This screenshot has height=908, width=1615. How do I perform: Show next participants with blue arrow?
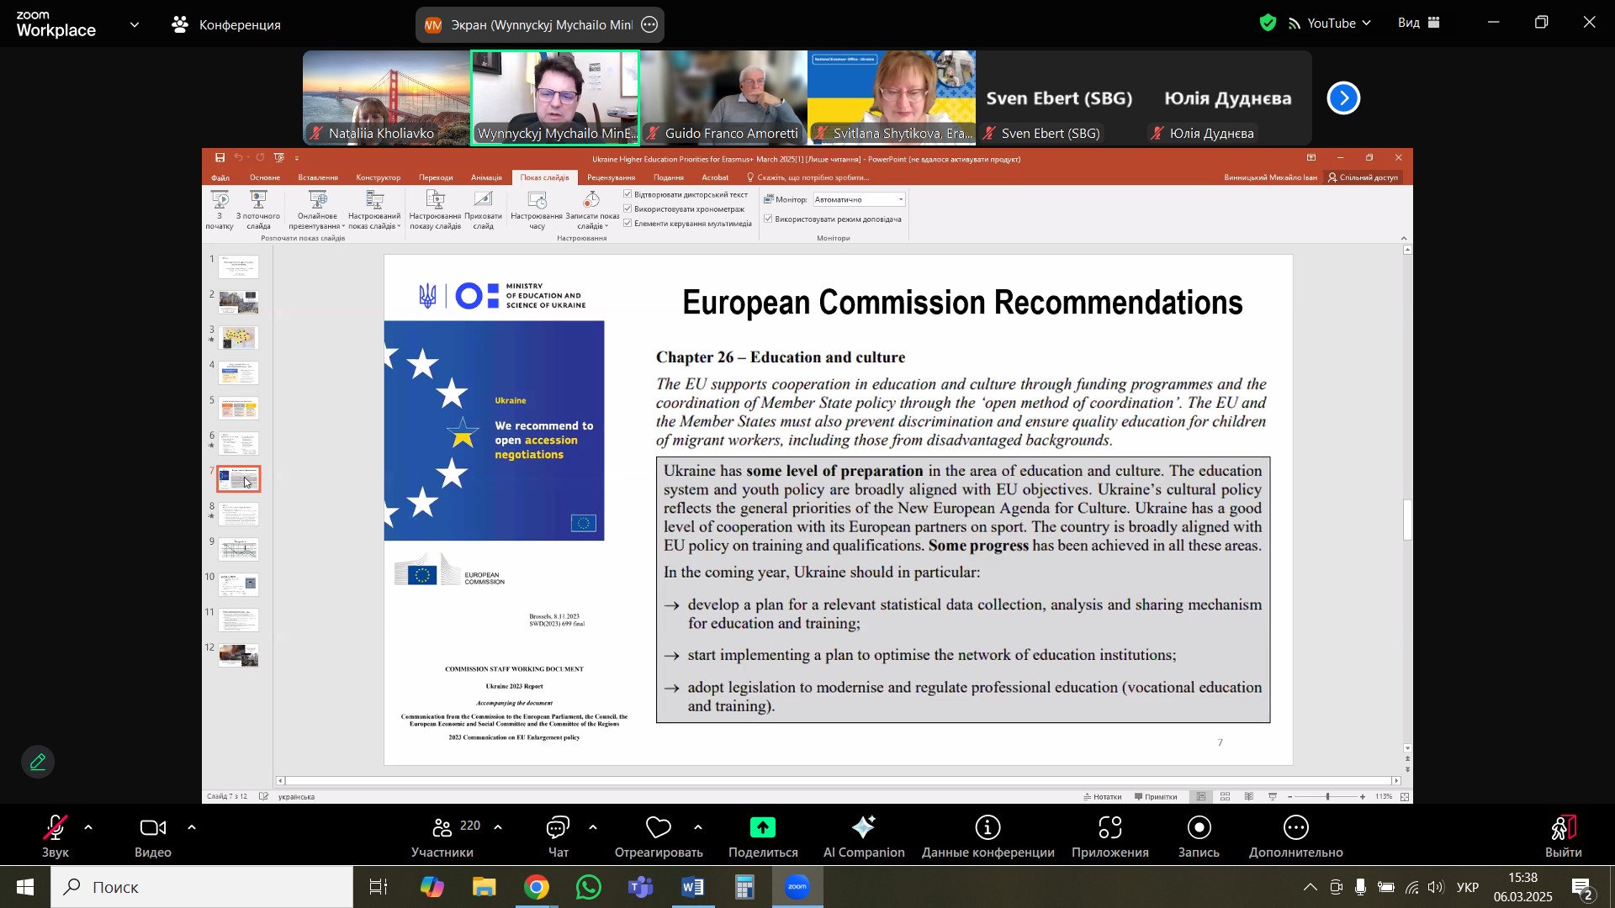(1343, 98)
